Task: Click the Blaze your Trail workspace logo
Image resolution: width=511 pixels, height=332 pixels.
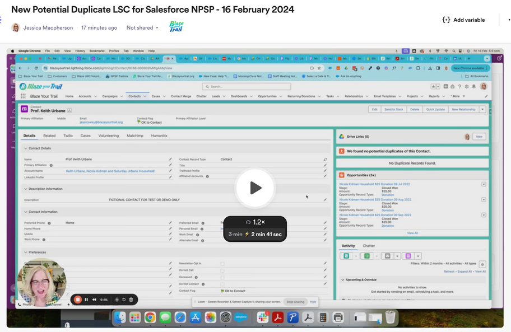Action: pyautogui.click(x=176, y=26)
